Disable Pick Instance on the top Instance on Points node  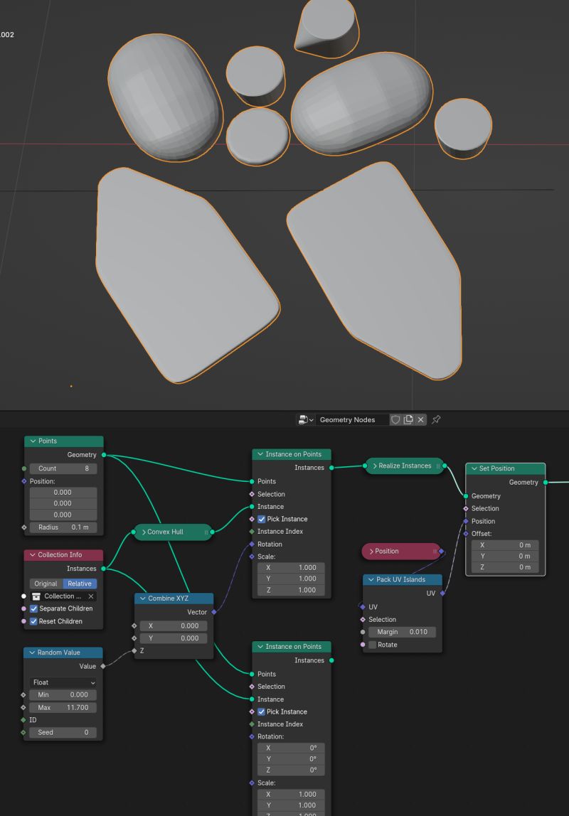pos(261,519)
